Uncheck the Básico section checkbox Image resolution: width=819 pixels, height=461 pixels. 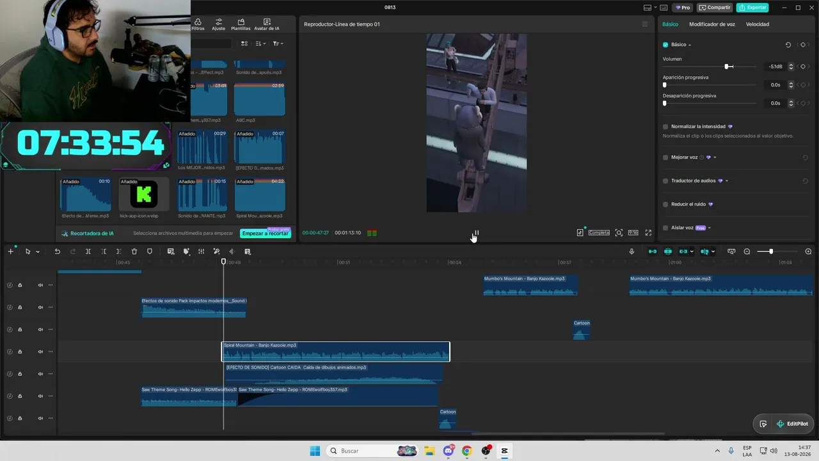click(665, 45)
